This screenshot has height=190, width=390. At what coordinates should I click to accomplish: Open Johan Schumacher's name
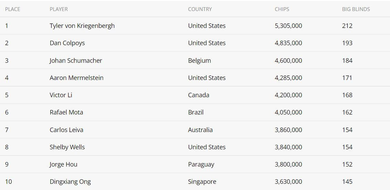click(76, 60)
